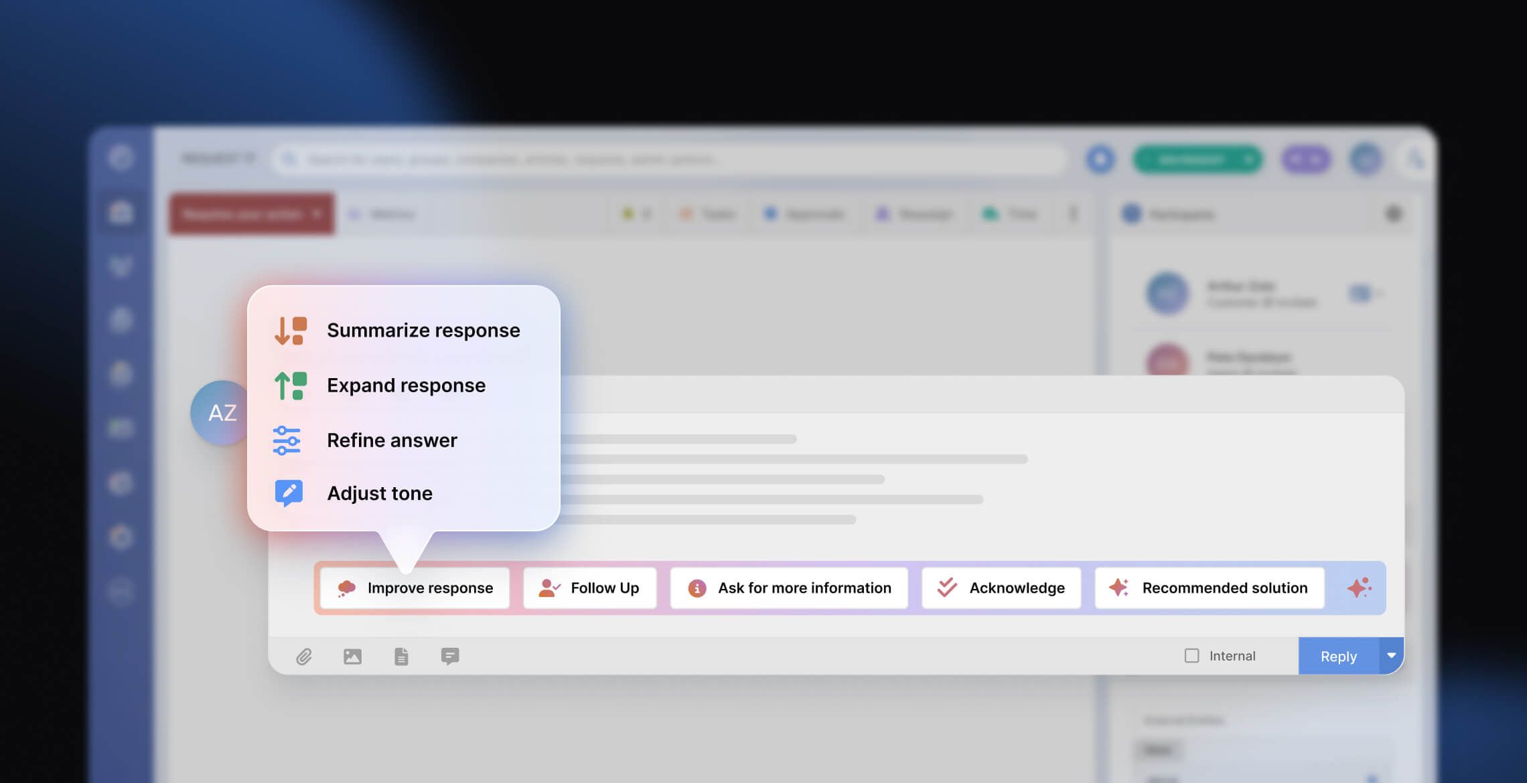Click the Refine answer sliders icon
Viewport: 1527px width, 783px height.
(x=289, y=440)
